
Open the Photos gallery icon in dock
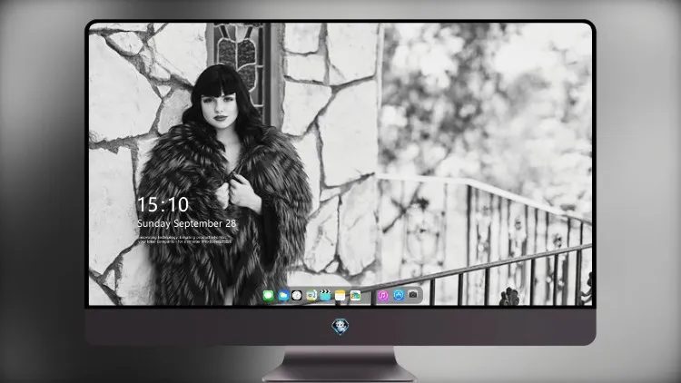point(355,296)
